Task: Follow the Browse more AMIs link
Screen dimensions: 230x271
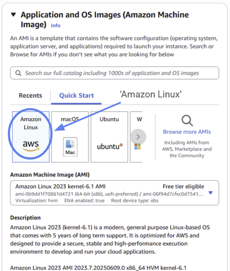Action: (187, 132)
